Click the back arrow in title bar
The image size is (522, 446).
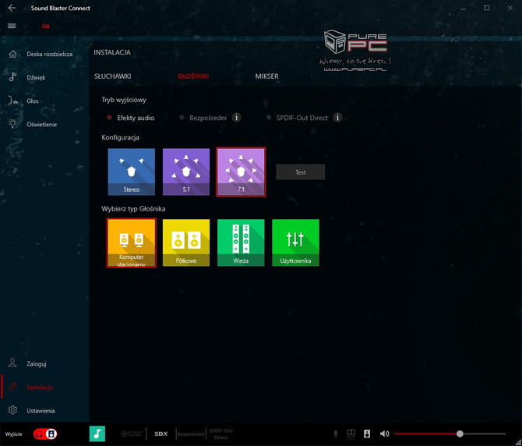tap(12, 8)
